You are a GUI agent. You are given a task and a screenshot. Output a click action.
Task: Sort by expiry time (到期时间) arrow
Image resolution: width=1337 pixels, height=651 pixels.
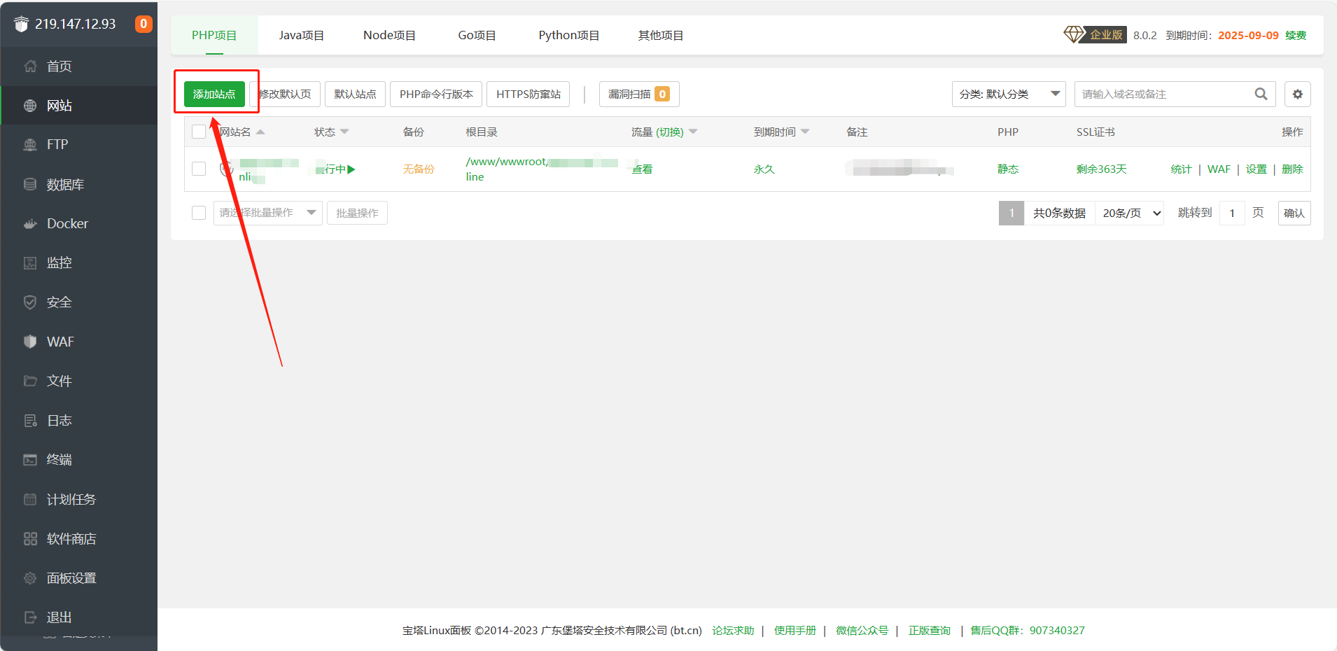[805, 132]
